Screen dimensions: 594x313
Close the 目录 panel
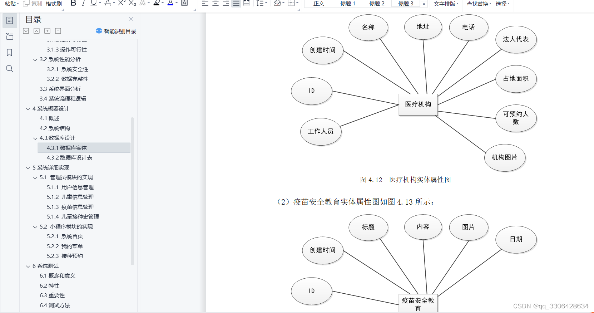point(131,19)
